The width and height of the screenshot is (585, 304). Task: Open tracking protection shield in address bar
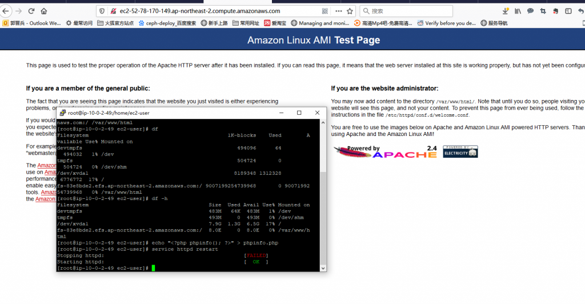[x=102, y=11]
